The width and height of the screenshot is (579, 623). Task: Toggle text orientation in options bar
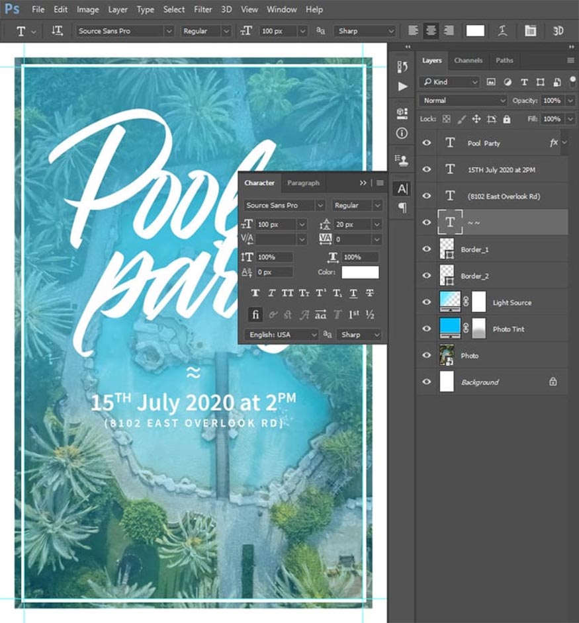[58, 30]
